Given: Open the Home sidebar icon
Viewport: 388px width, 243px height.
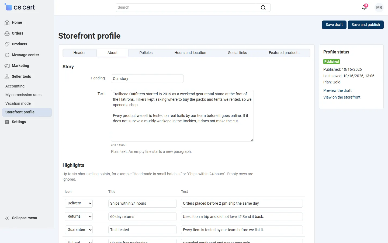Looking at the screenshot, I should 7,23.
